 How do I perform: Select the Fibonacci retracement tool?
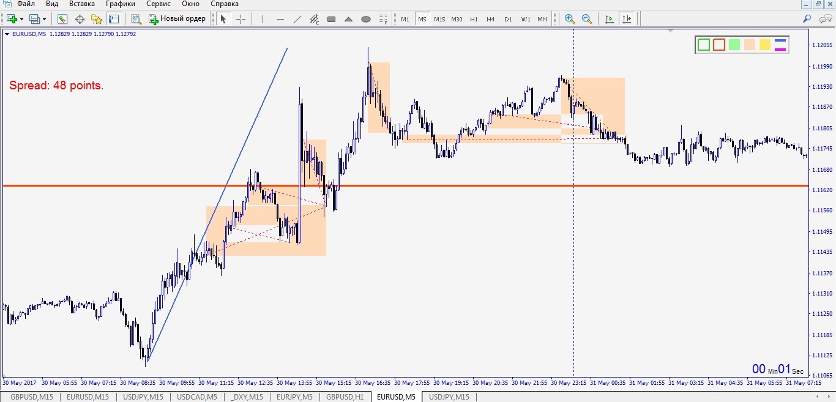tap(315, 19)
